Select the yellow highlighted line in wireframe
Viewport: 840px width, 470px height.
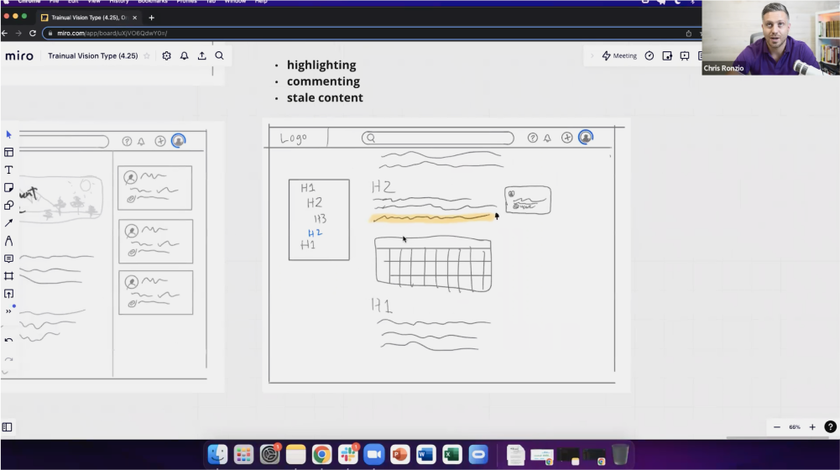click(432, 217)
